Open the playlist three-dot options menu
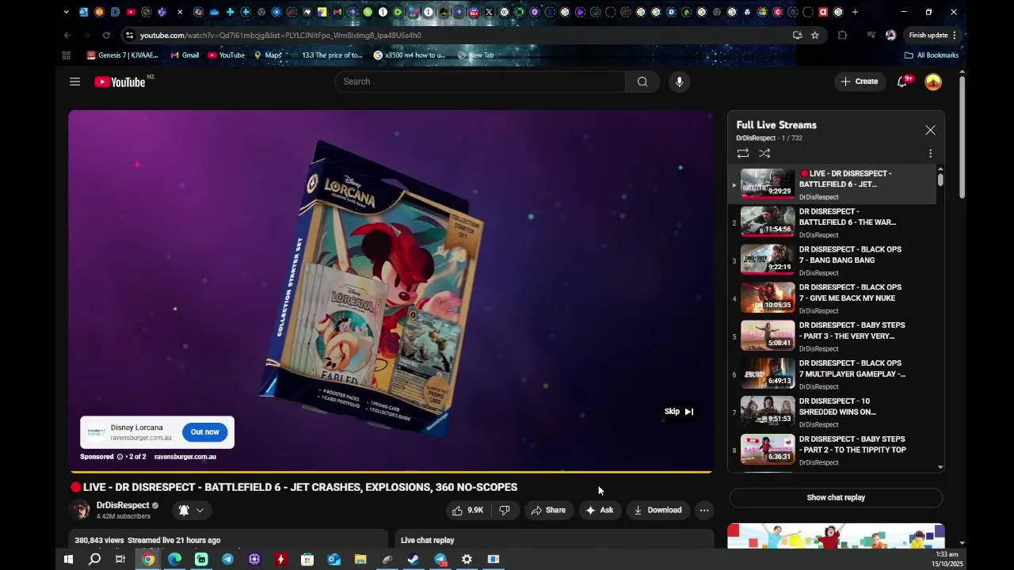This screenshot has width=1014, height=570. pyautogui.click(x=930, y=154)
